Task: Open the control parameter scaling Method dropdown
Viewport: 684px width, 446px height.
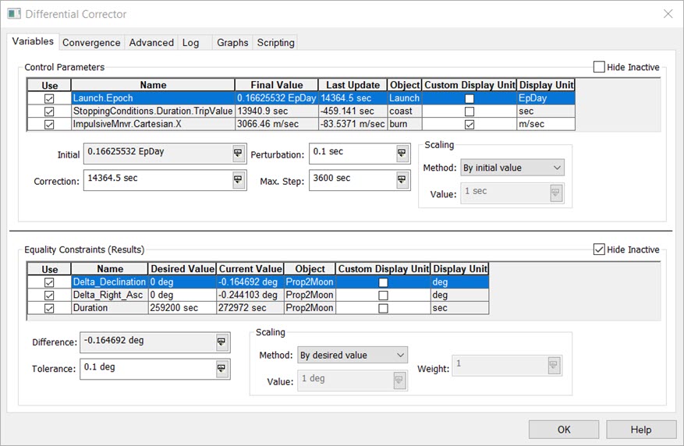Action: 512,168
